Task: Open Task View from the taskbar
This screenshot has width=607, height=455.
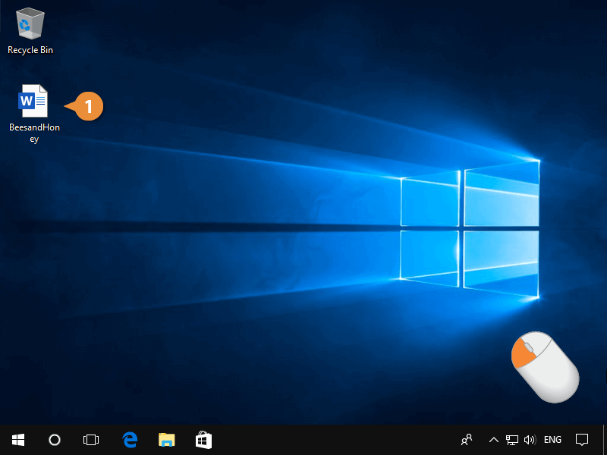Action: click(91, 440)
